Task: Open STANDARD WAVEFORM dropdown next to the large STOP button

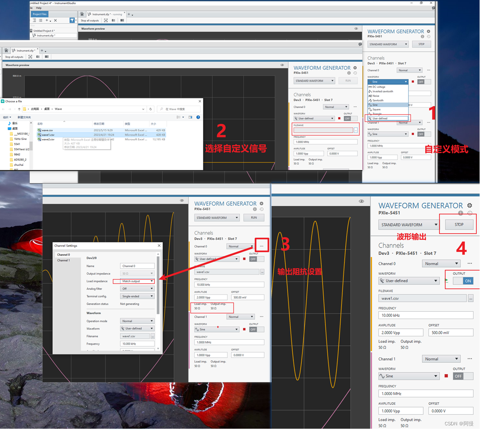Action: point(409,225)
